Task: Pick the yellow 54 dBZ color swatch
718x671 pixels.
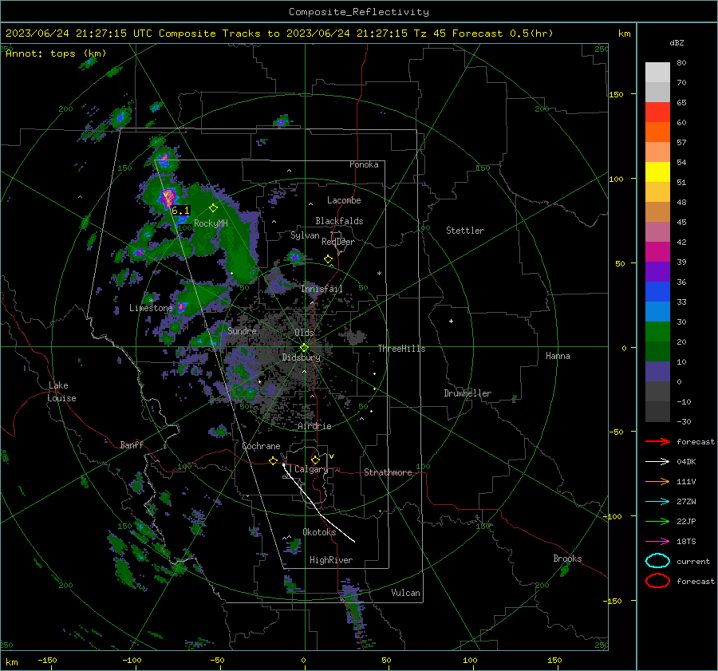Action: 657,172
